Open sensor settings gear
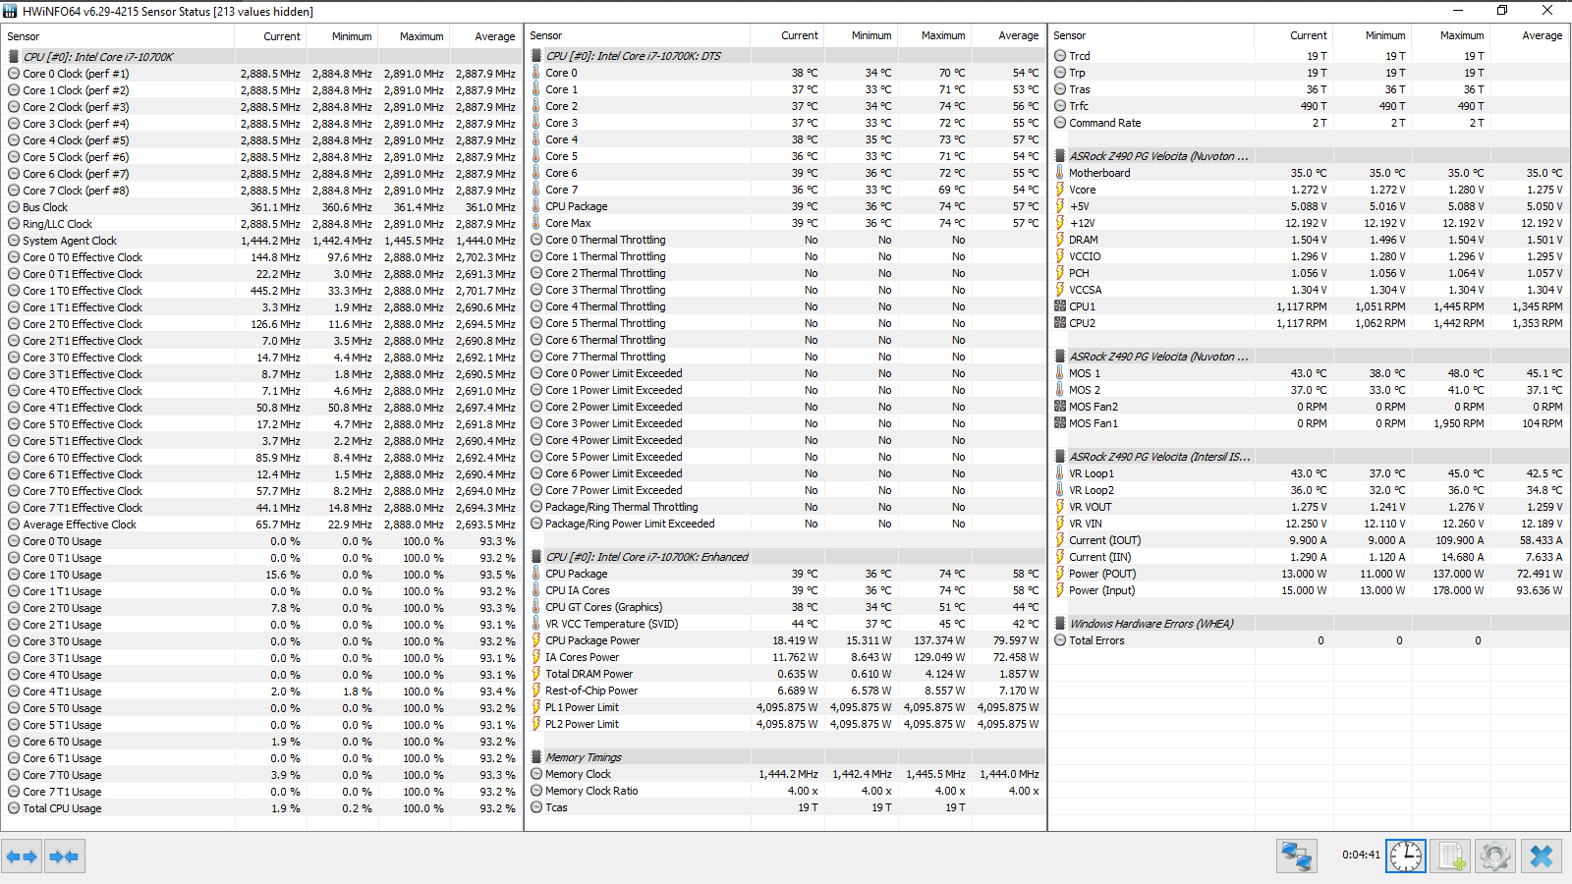 point(1495,856)
